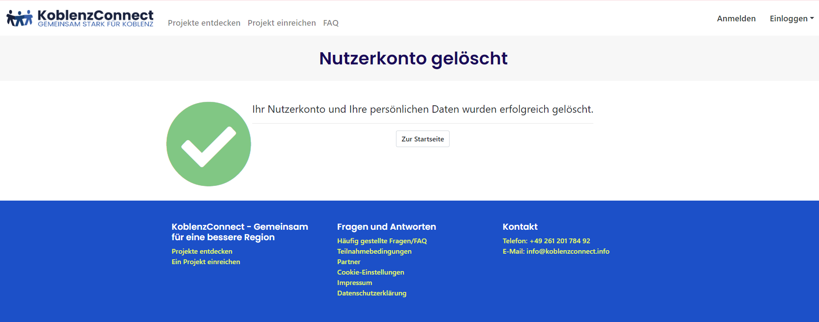
Task: Click the Nutzerkonto gelöscht heading
Action: click(x=413, y=58)
